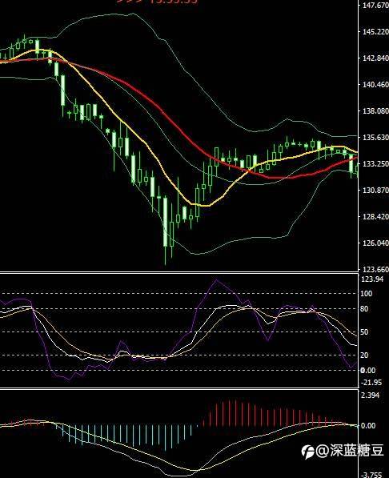This screenshot has height=478, width=389.
Task: Click the 20 level label in oscillator panel
Action: [x=364, y=355]
